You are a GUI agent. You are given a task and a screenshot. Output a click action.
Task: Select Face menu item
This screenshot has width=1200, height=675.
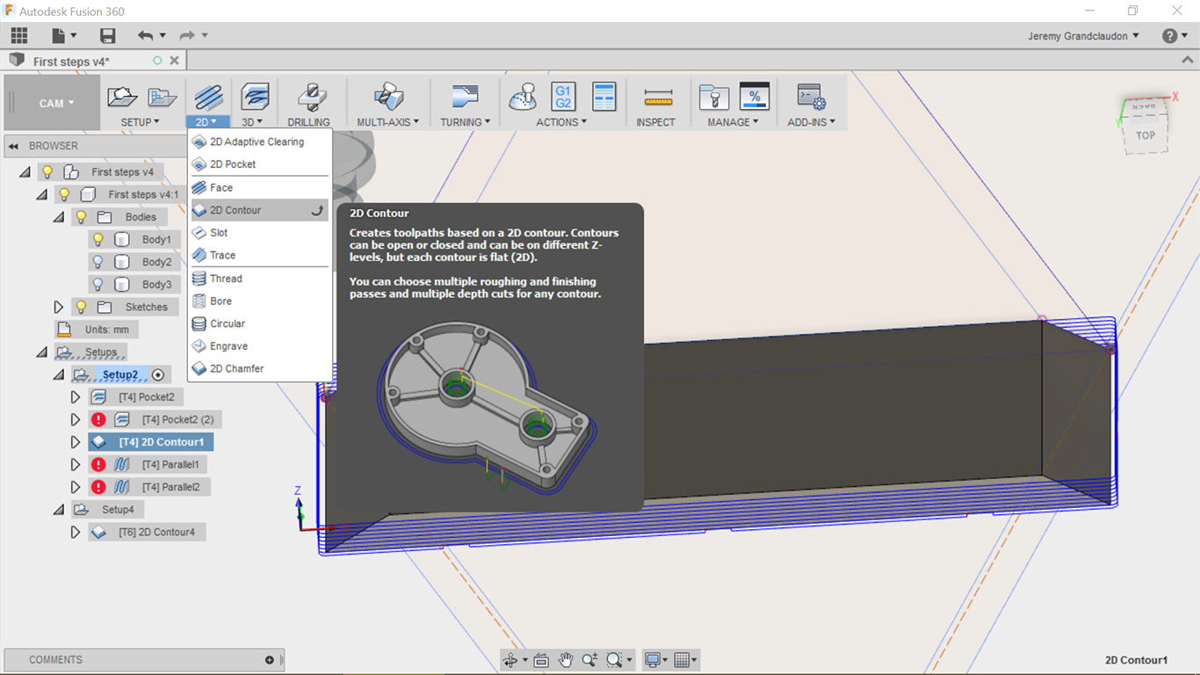point(260,187)
